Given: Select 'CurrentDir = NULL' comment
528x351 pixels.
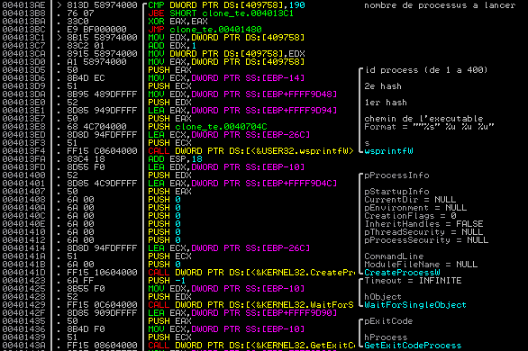Looking at the screenshot, I should tap(410, 200).
